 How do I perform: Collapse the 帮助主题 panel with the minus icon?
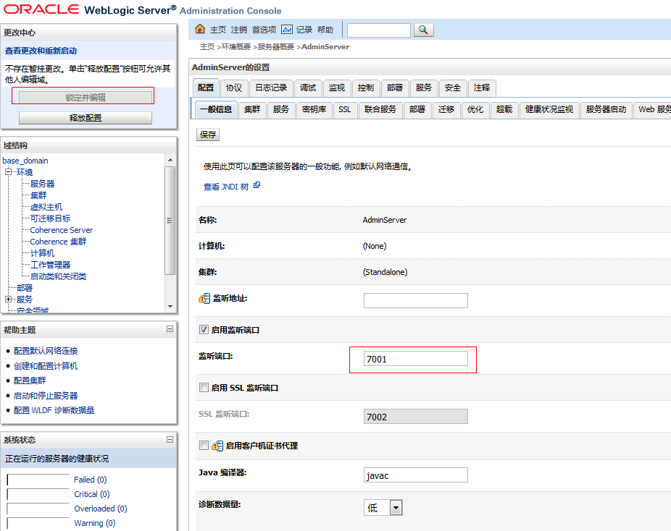pyautogui.click(x=170, y=328)
